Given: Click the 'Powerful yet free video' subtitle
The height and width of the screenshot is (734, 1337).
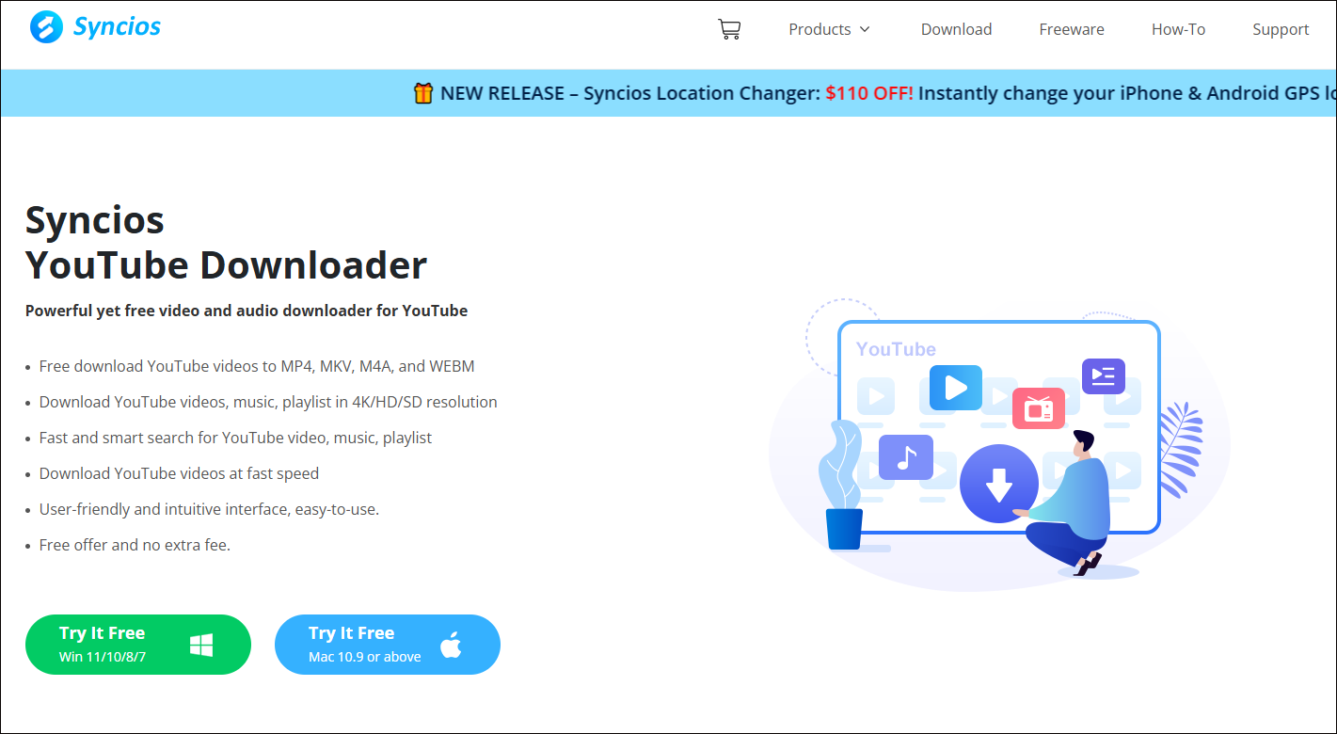Looking at the screenshot, I should 247,311.
